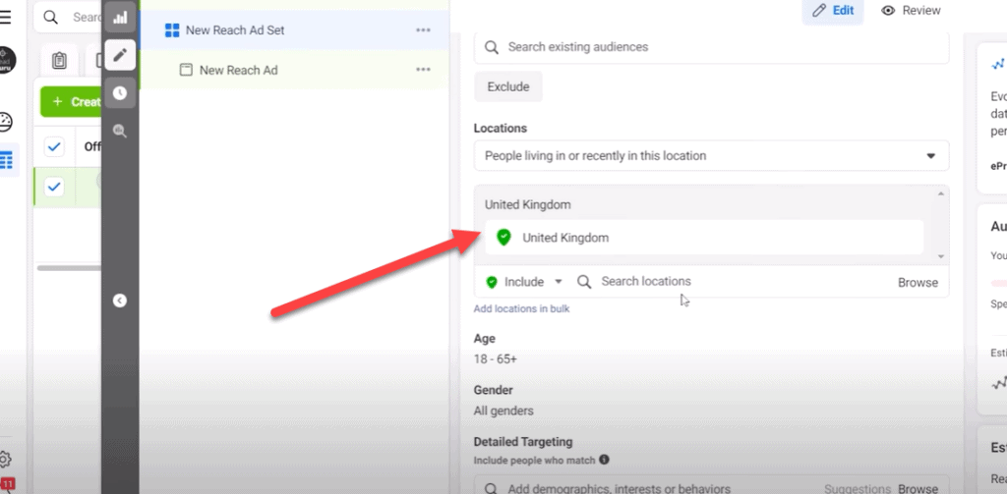The width and height of the screenshot is (1007, 494).
Task: Click Browse next to Search locations
Action: tap(918, 282)
